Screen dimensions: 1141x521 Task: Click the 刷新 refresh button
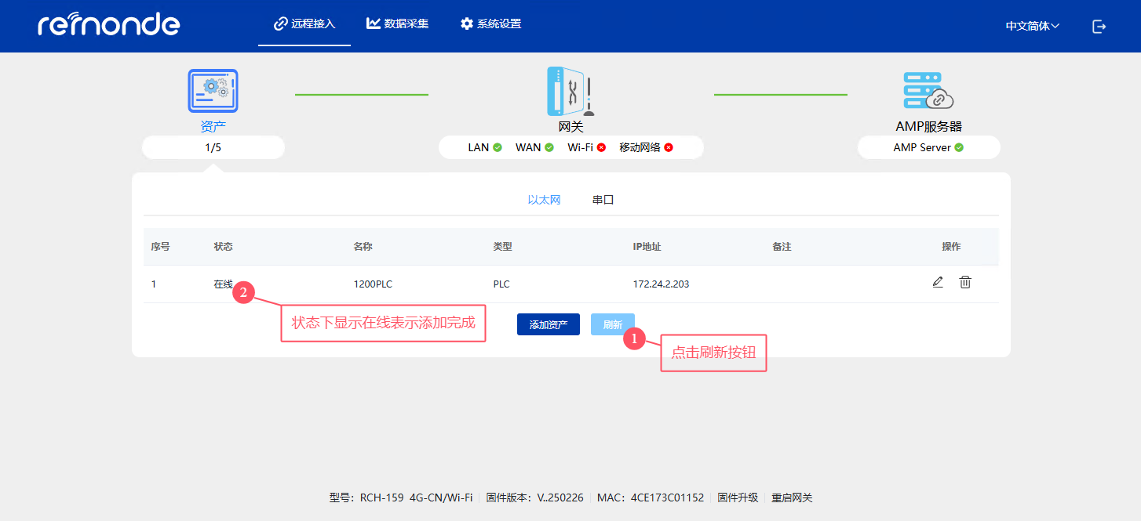tap(612, 324)
